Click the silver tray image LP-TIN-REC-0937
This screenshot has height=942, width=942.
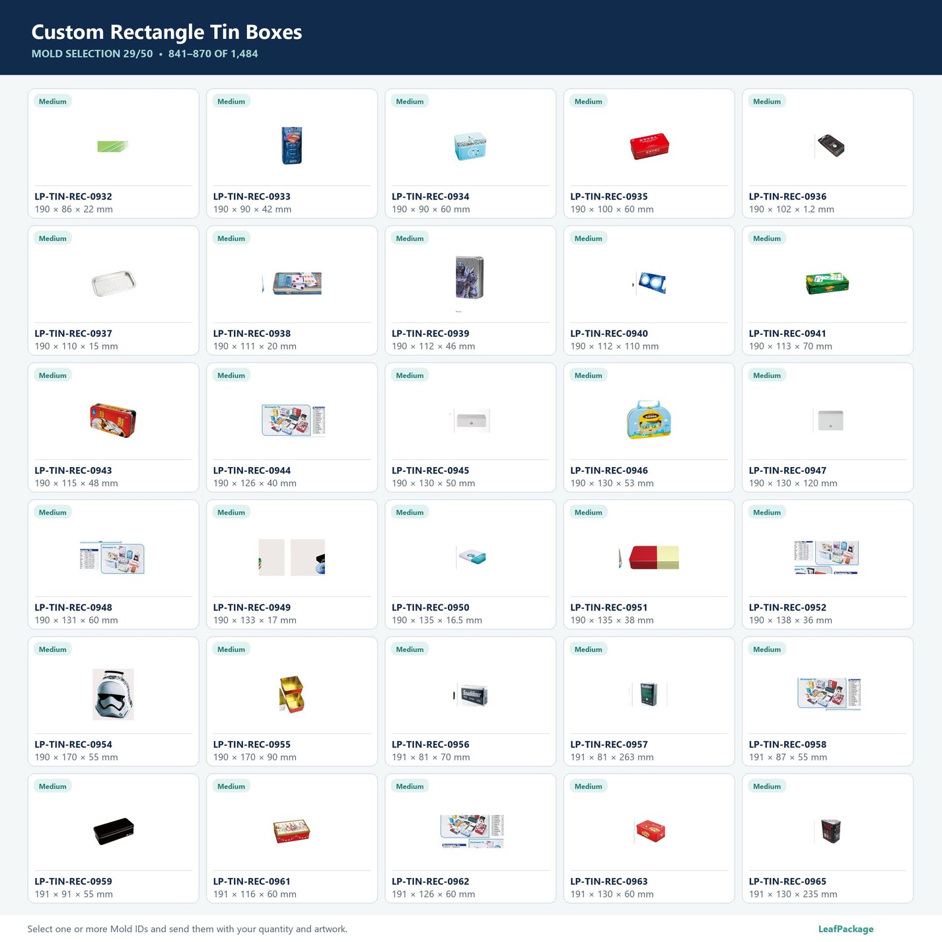114,283
